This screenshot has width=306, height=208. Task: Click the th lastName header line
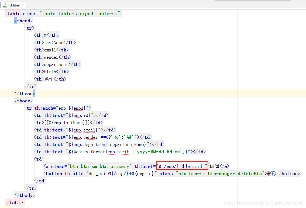click(x=55, y=43)
